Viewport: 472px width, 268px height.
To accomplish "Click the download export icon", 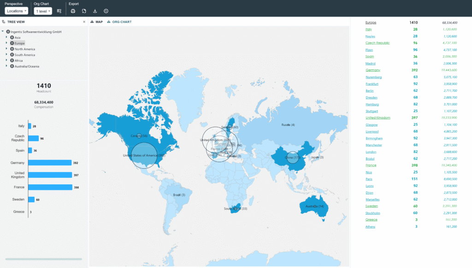I will 95,11.
